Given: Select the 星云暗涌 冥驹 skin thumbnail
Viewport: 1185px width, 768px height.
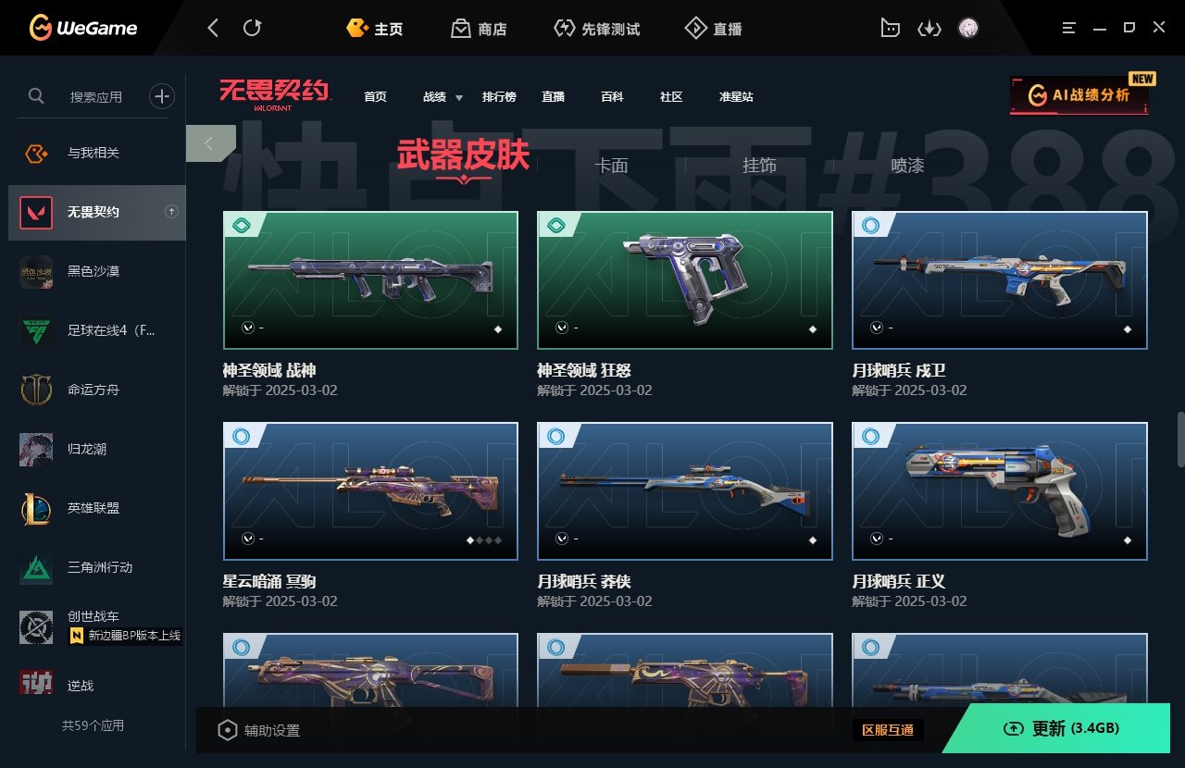Looking at the screenshot, I should pos(370,491).
